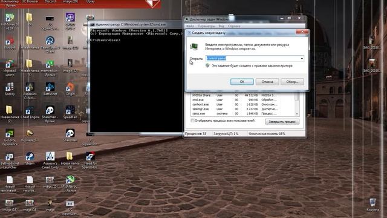Confirm the new task with OK
The image size is (387, 218).
242,82
